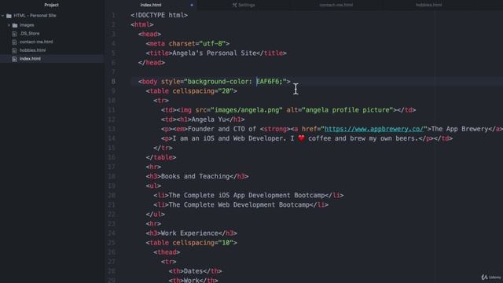Click 'cellspacing="20"' on line 9
The width and height of the screenshot is (503, 283).
203,91
